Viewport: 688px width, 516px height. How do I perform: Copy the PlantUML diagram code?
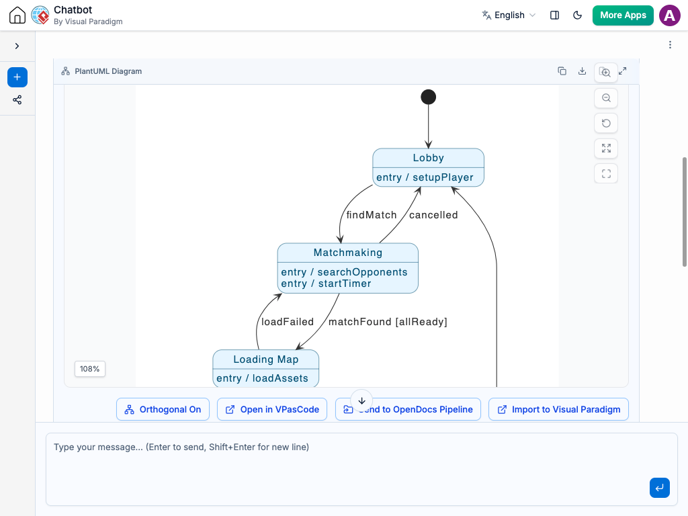562,71
